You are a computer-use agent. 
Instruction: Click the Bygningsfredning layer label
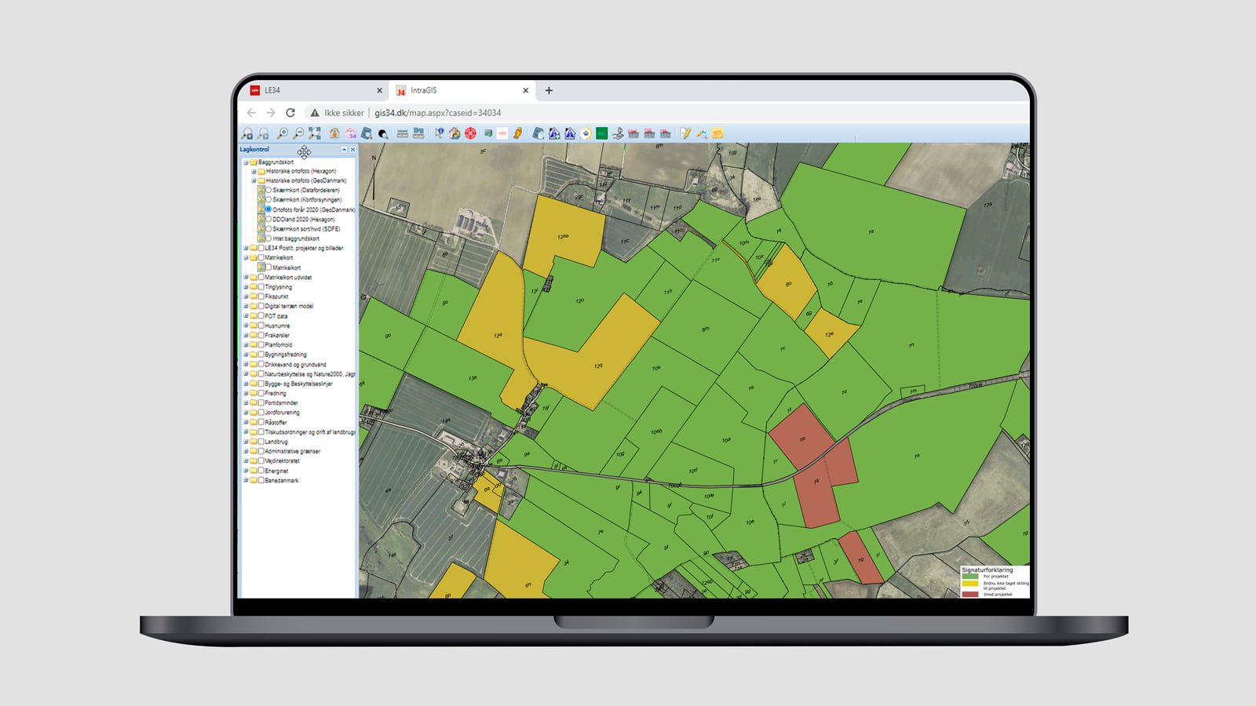[286, 355]
